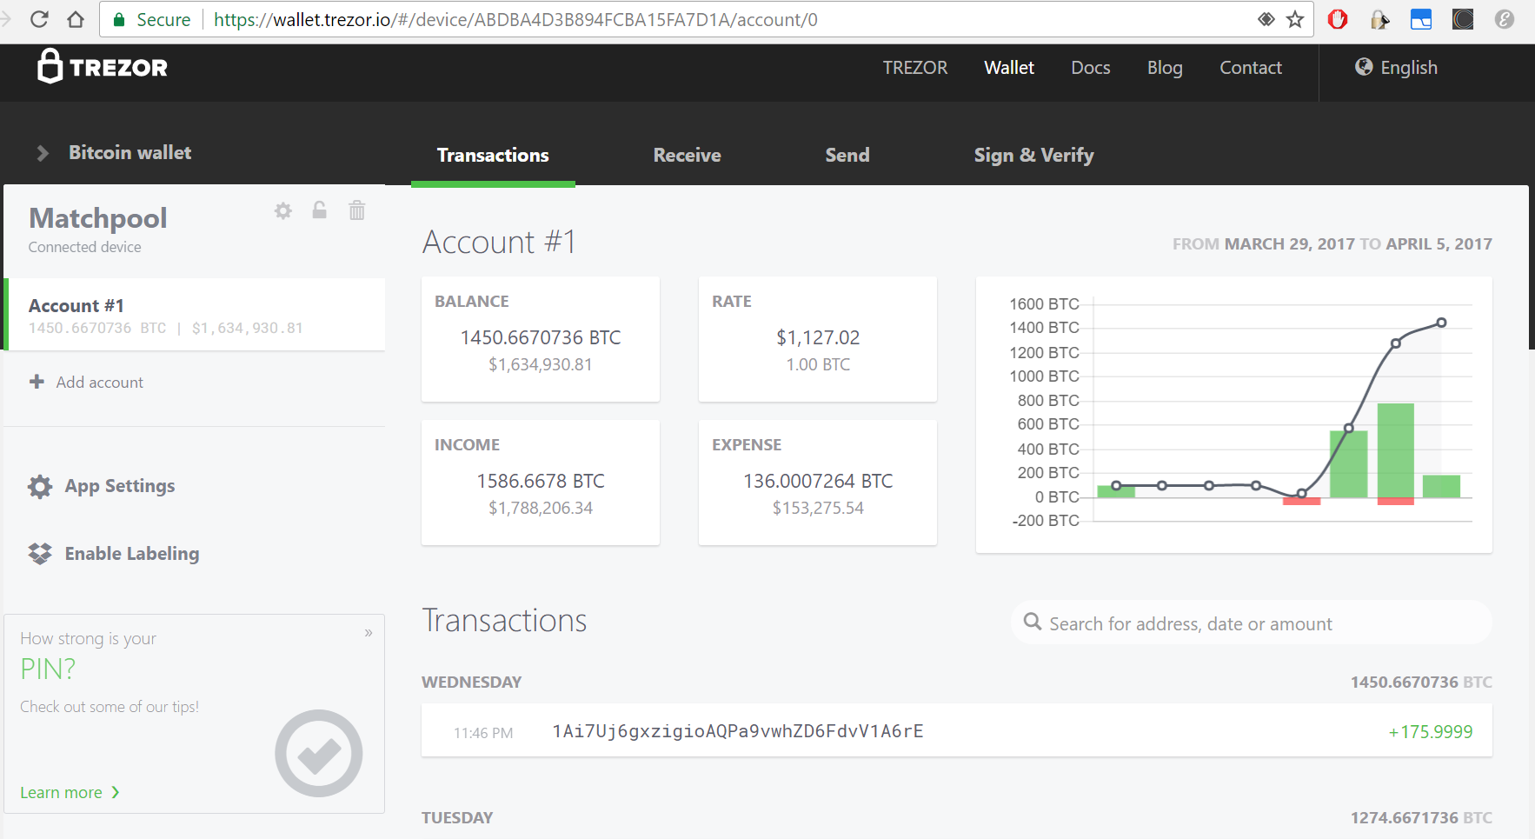
Task: Open the Receive tab
Action: click(x=688, y=156)
